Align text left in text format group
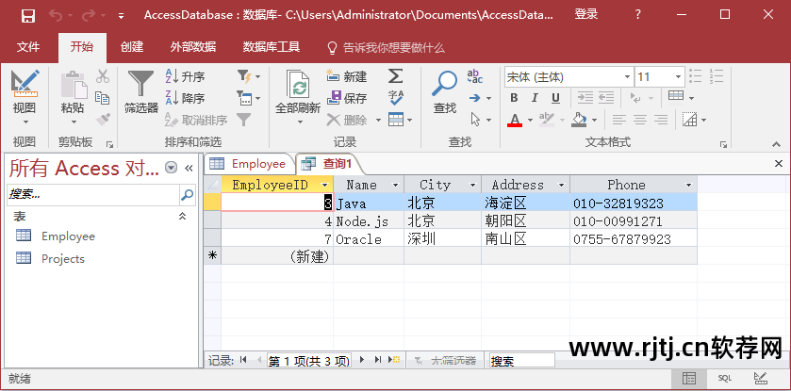Viewport: 791px width, 391px height. click(x=619, y=120)
